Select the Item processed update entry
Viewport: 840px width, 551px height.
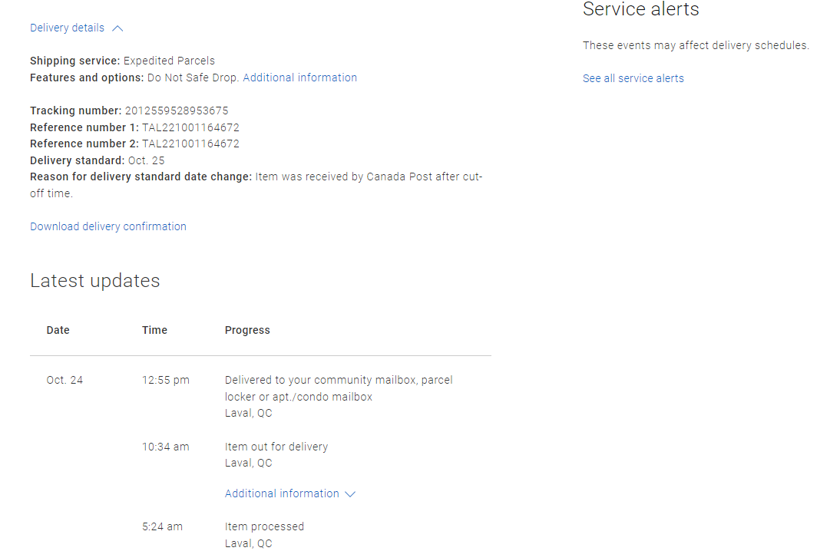click(264, 526)
